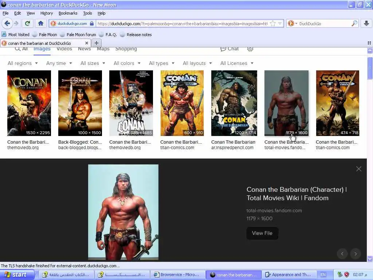Select the 989 × 1485 Conan thumbnail
The image size is (373, 280).
131,103
